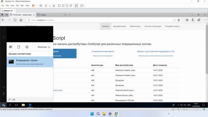
Task: Open the Синтакс-помощник navigation link
Action: (x=153, y=26)
